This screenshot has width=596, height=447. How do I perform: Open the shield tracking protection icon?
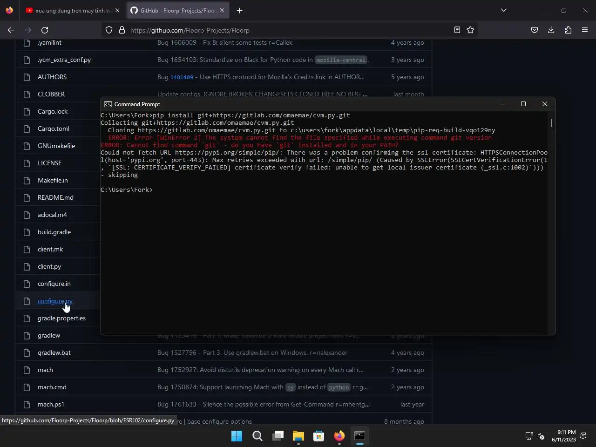coord(109,30)
